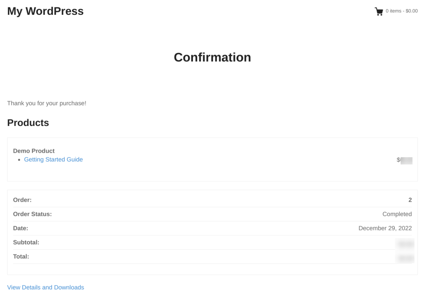424x295 pixels.
Task: Click the blurred Total amount
Action: click(x=405, y=257)
